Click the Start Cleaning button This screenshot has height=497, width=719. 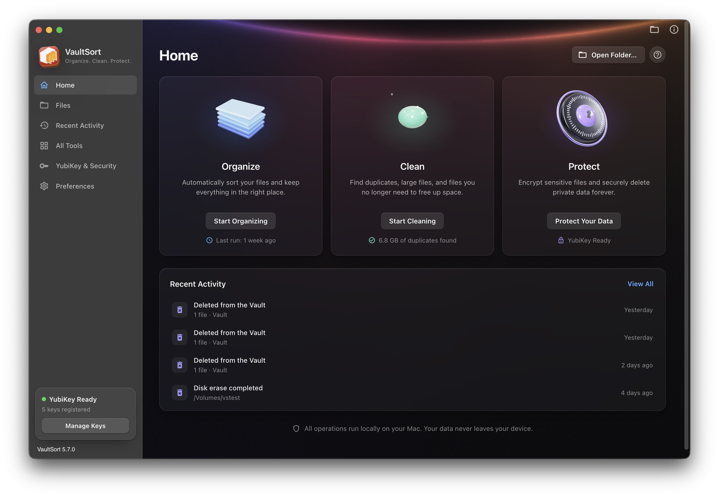click(412, 221)
